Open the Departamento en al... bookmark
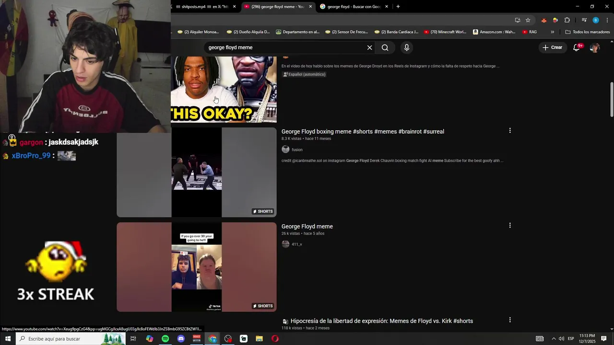Image resolution: width=614 pixels, height=345 pixels. (298, 32)
